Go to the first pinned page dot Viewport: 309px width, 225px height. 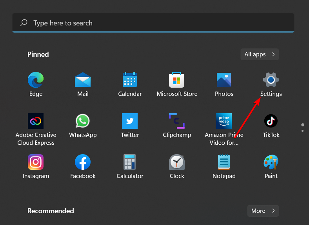coord(303,125)
